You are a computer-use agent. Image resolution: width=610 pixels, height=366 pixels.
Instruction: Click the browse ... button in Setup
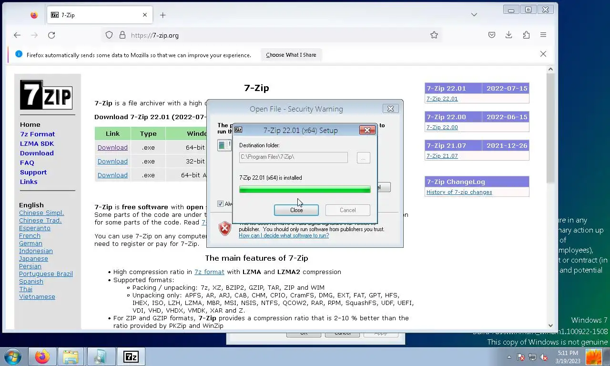point(363,158)
